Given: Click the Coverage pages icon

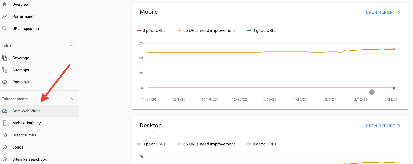Looking at the screenshot, I should [5, 58].
